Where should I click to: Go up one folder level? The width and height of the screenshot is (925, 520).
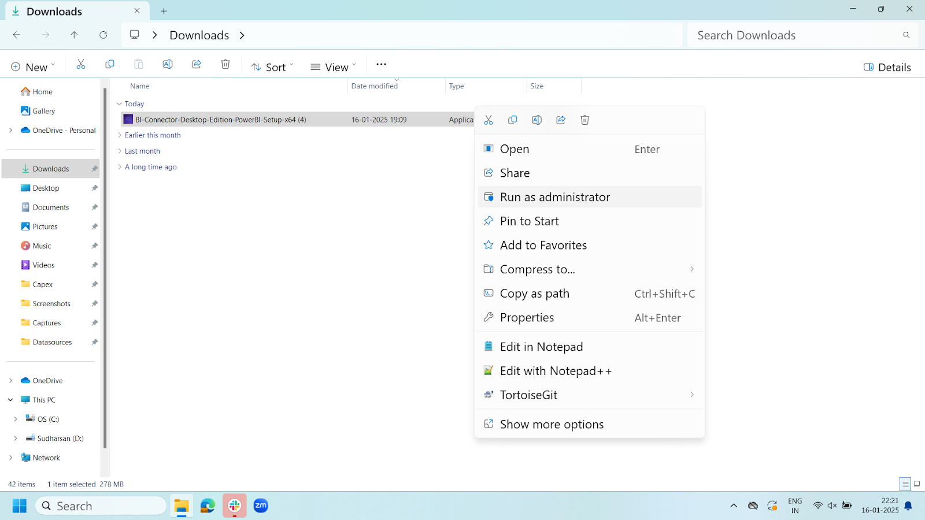point(75,35)
